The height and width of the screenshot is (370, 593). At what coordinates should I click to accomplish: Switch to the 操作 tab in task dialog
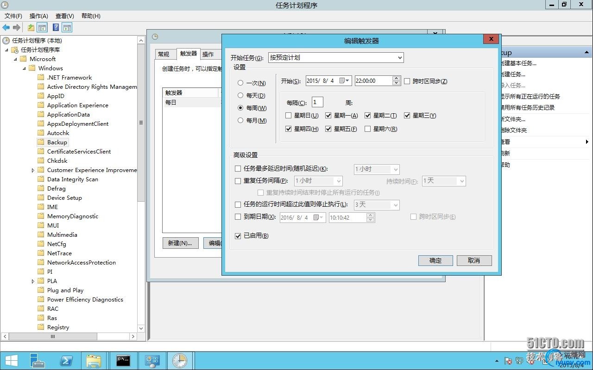(208, 54)
